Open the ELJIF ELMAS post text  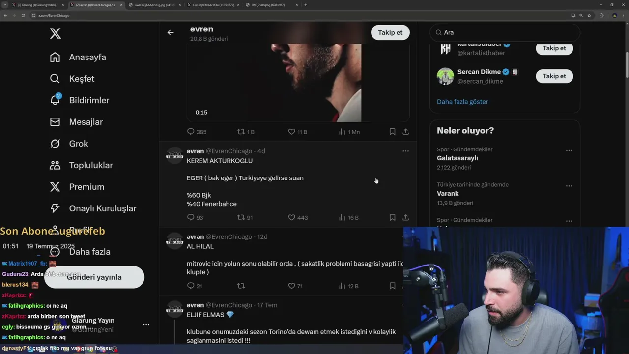pyautogui.click(x=291, y=336)
